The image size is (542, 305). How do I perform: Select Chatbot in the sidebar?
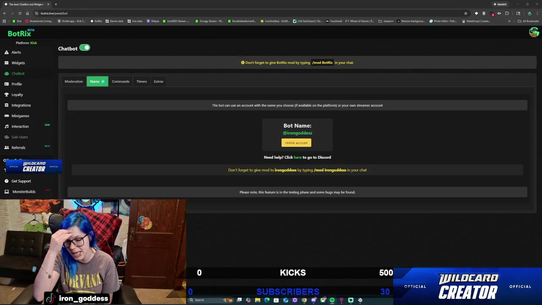[18, 73]
